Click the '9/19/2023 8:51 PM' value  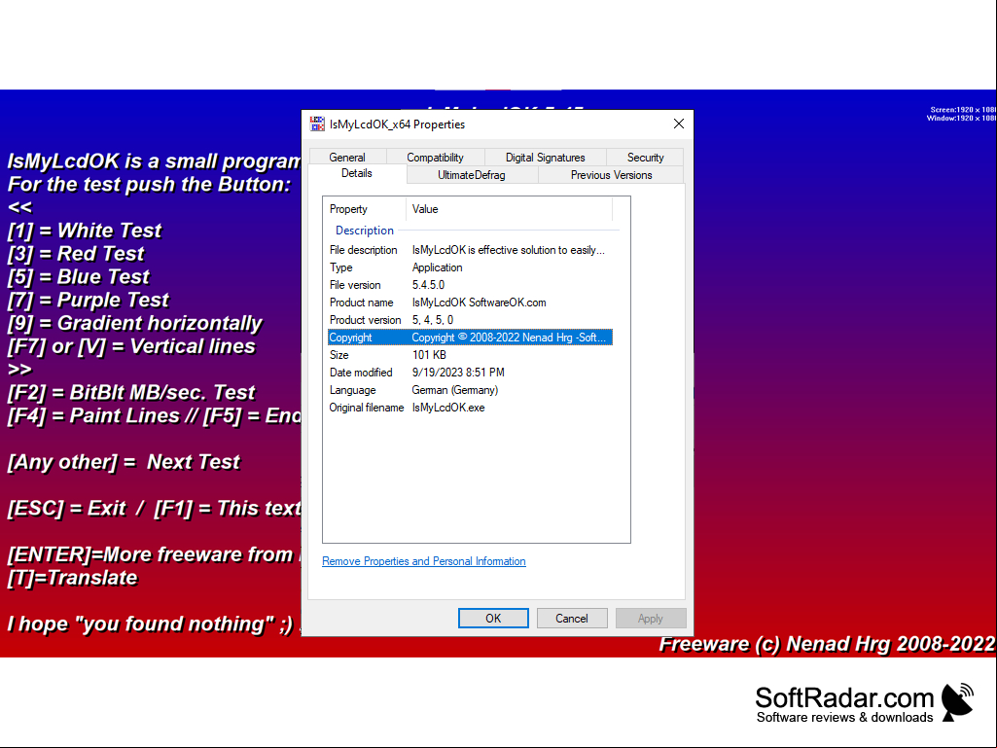click(458, 373)
